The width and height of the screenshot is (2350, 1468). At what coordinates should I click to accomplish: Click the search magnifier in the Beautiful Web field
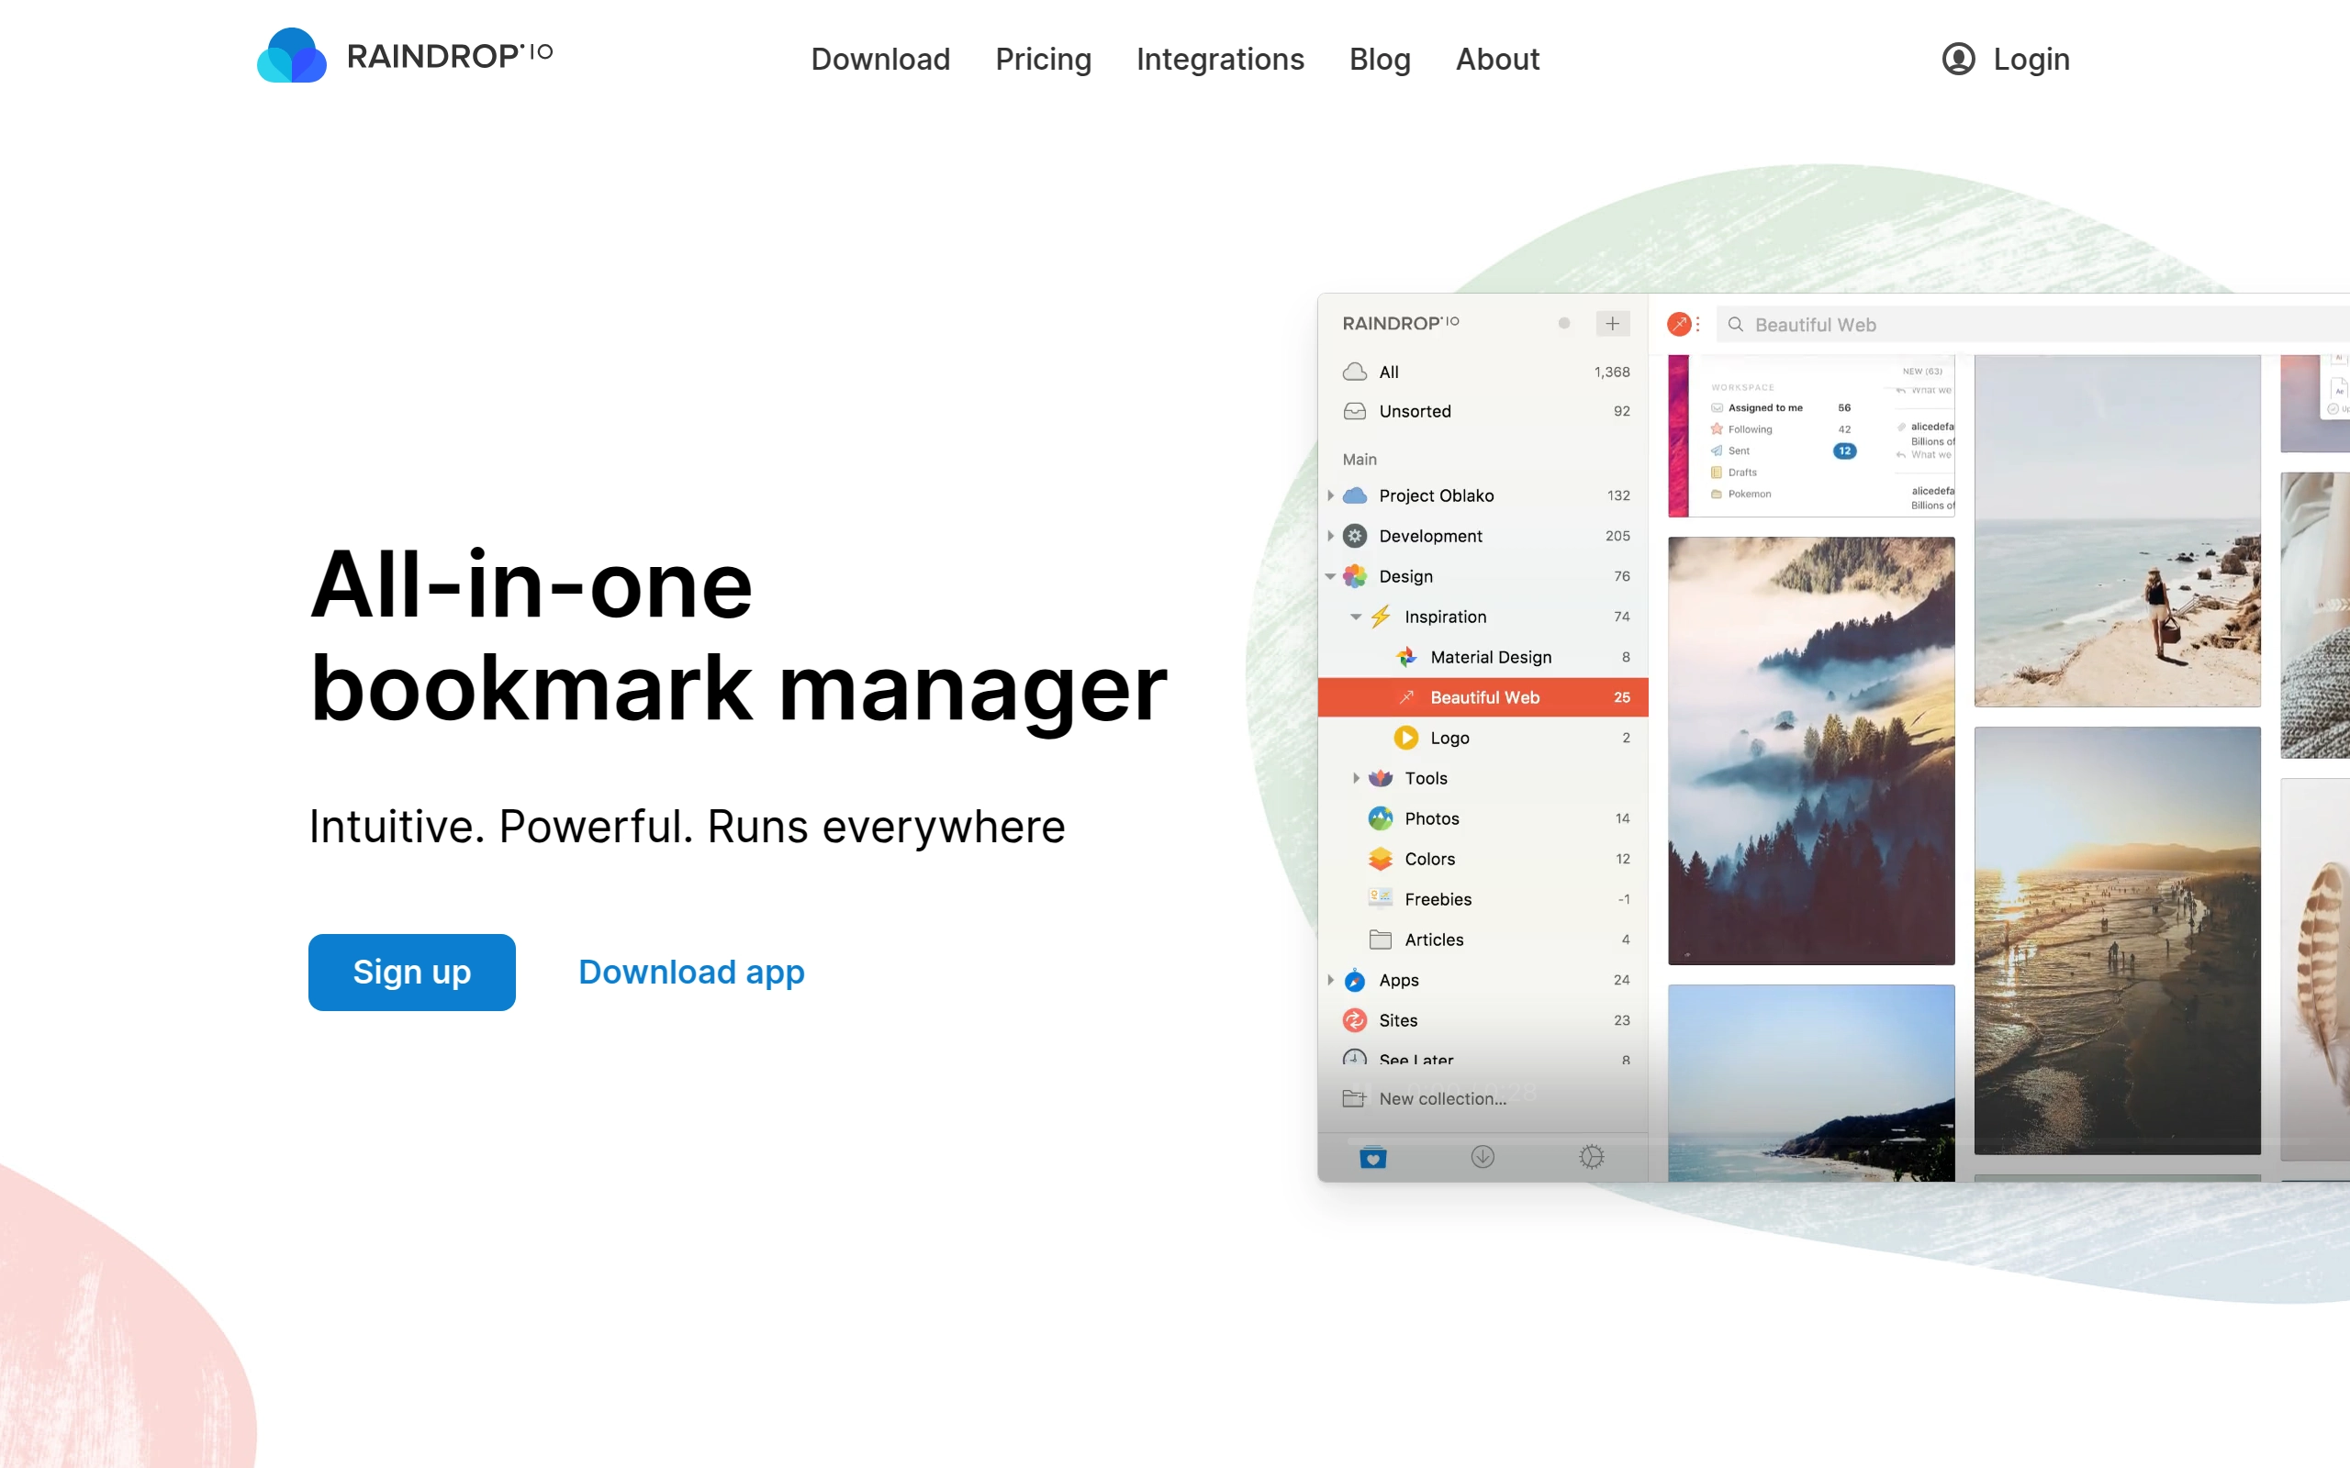click(1737, 324)
